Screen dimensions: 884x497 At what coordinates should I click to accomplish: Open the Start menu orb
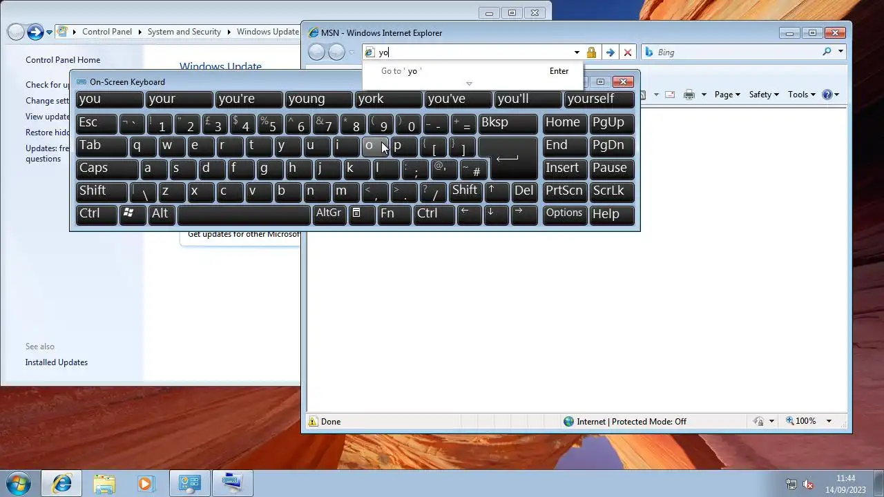tap(19, 483)
